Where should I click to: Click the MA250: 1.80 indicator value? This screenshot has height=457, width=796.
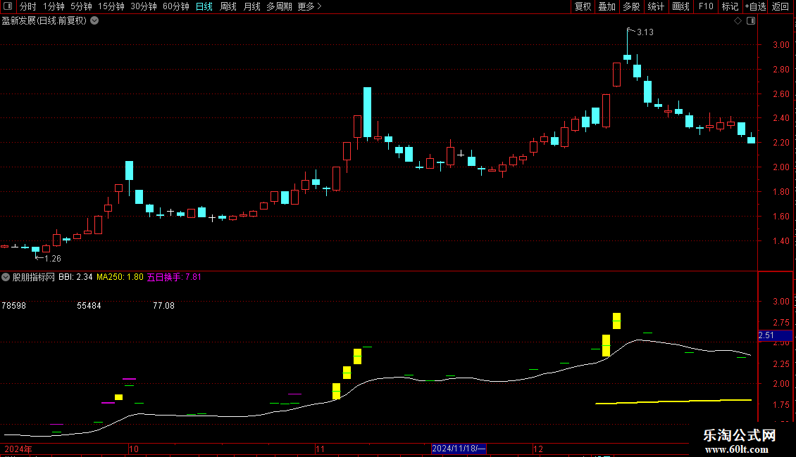(120, 277)
